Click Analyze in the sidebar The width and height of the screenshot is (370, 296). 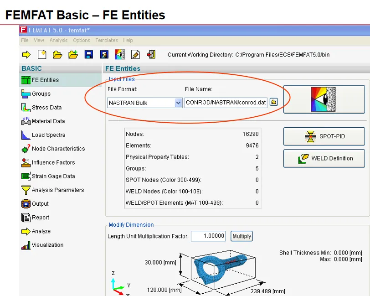pyautogui.click(x=36, y=231)
